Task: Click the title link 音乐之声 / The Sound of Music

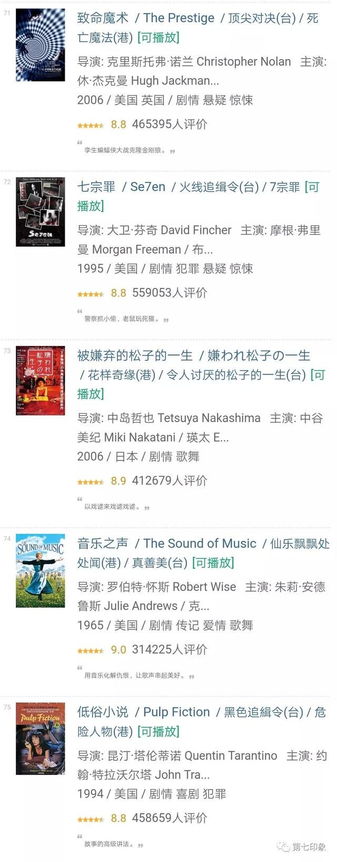Action: [167, 543]
